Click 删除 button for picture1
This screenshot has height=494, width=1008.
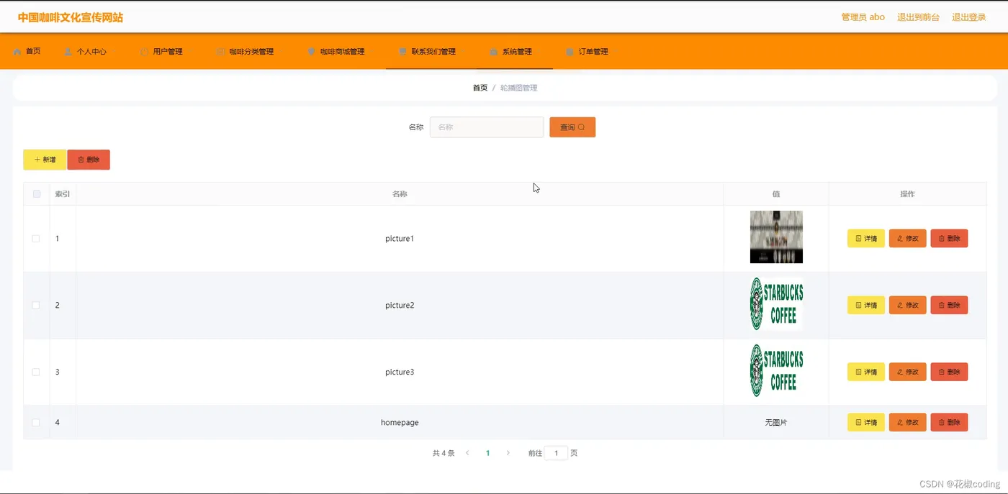[950, 239]
